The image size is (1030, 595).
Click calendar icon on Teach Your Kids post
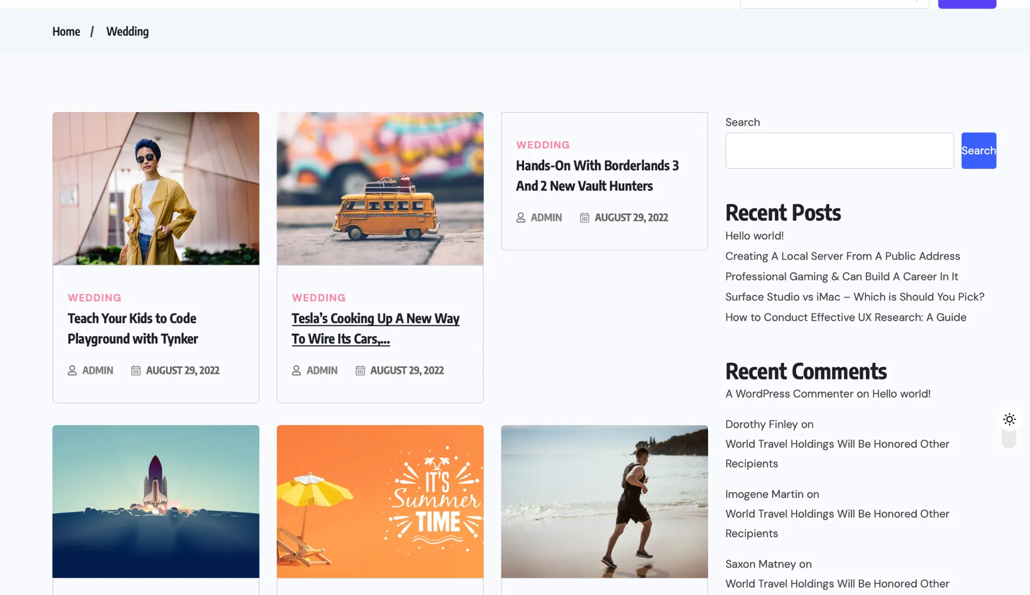136,370
